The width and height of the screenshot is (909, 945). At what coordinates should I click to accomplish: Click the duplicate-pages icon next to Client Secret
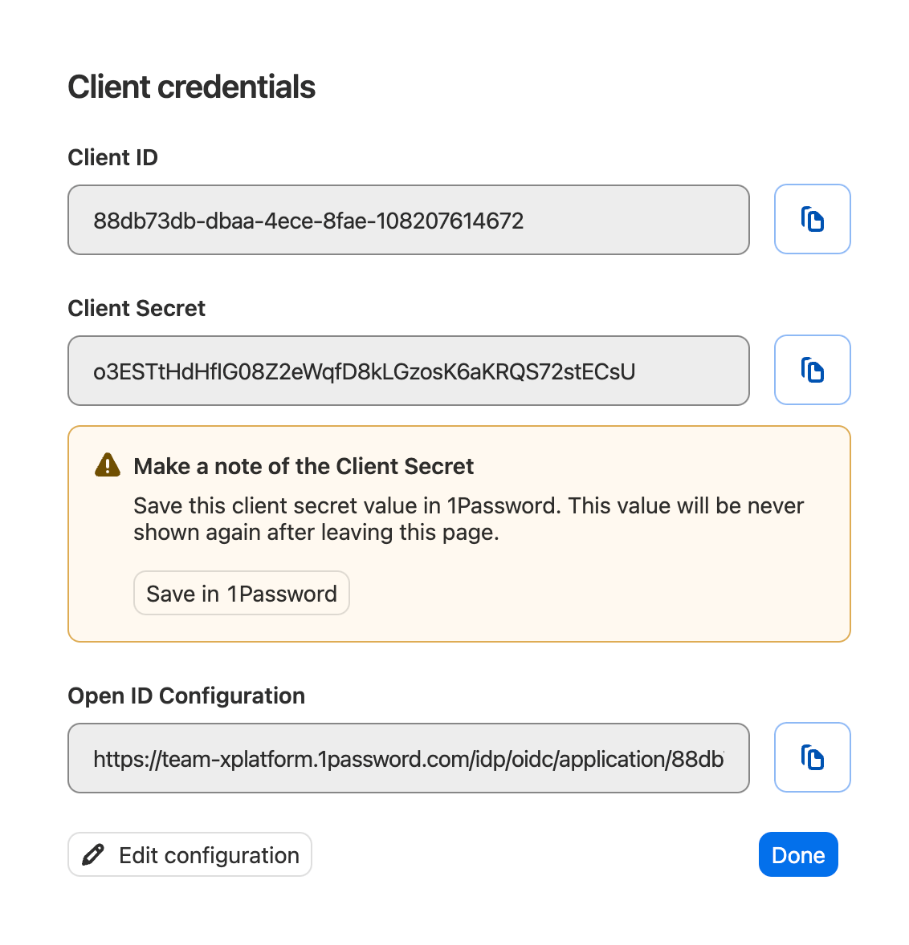812,370
